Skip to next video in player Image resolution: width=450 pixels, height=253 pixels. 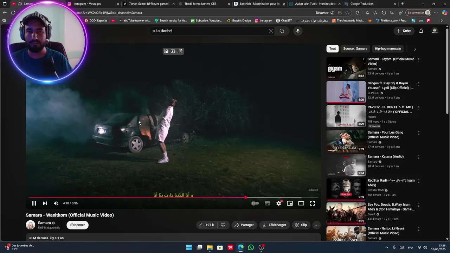coord(45,203)
